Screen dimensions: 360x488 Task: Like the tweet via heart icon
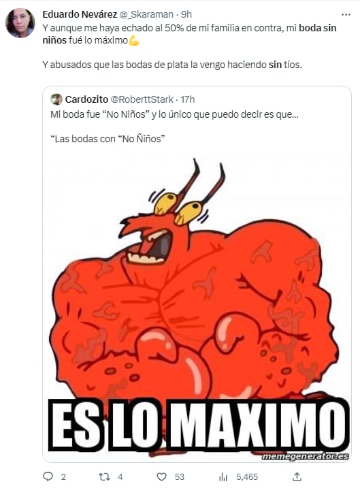(x=161, y=476)
